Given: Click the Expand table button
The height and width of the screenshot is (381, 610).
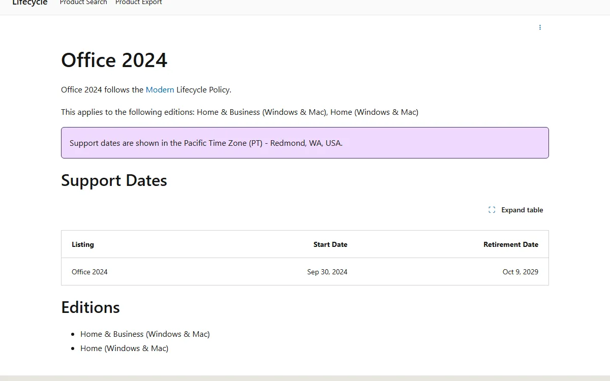Looking at the screenshot, I should click(x=516, y=210).
